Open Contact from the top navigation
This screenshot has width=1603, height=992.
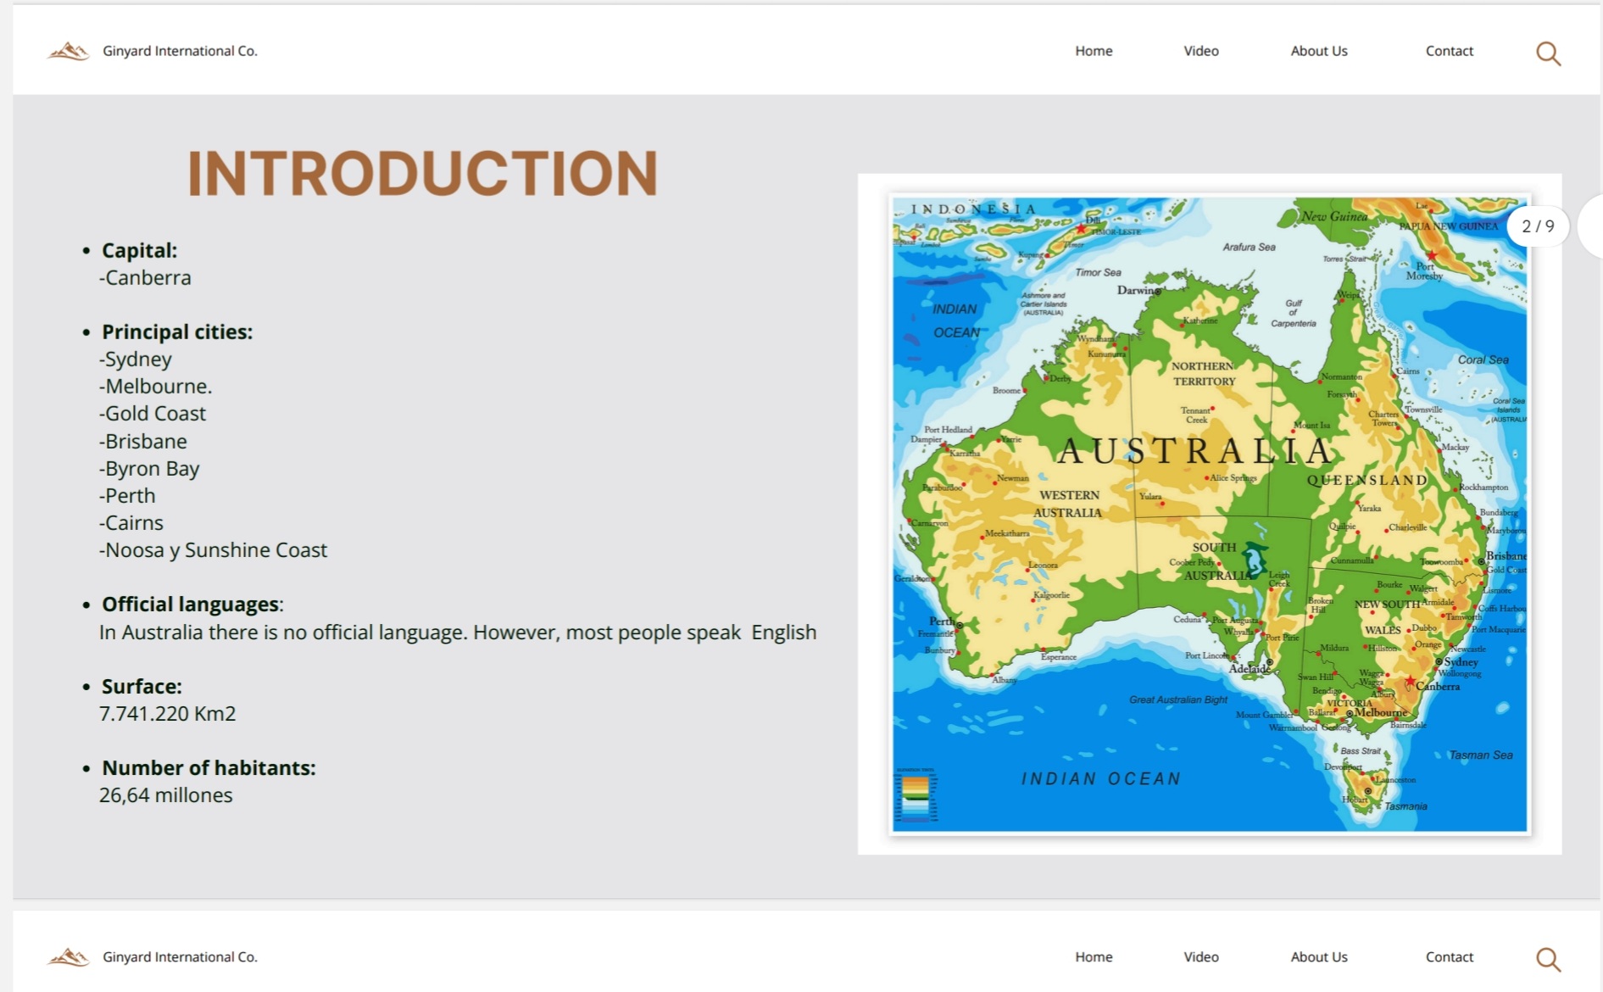[x=1449, y=51]
